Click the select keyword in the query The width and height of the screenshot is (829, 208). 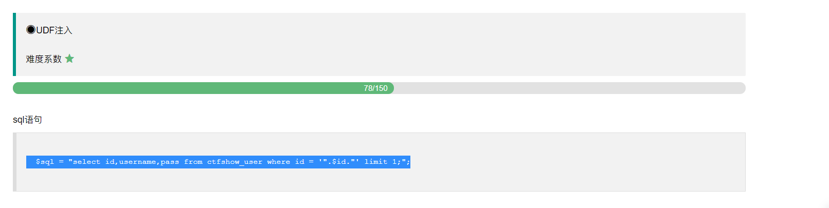(x=87, y=162)
